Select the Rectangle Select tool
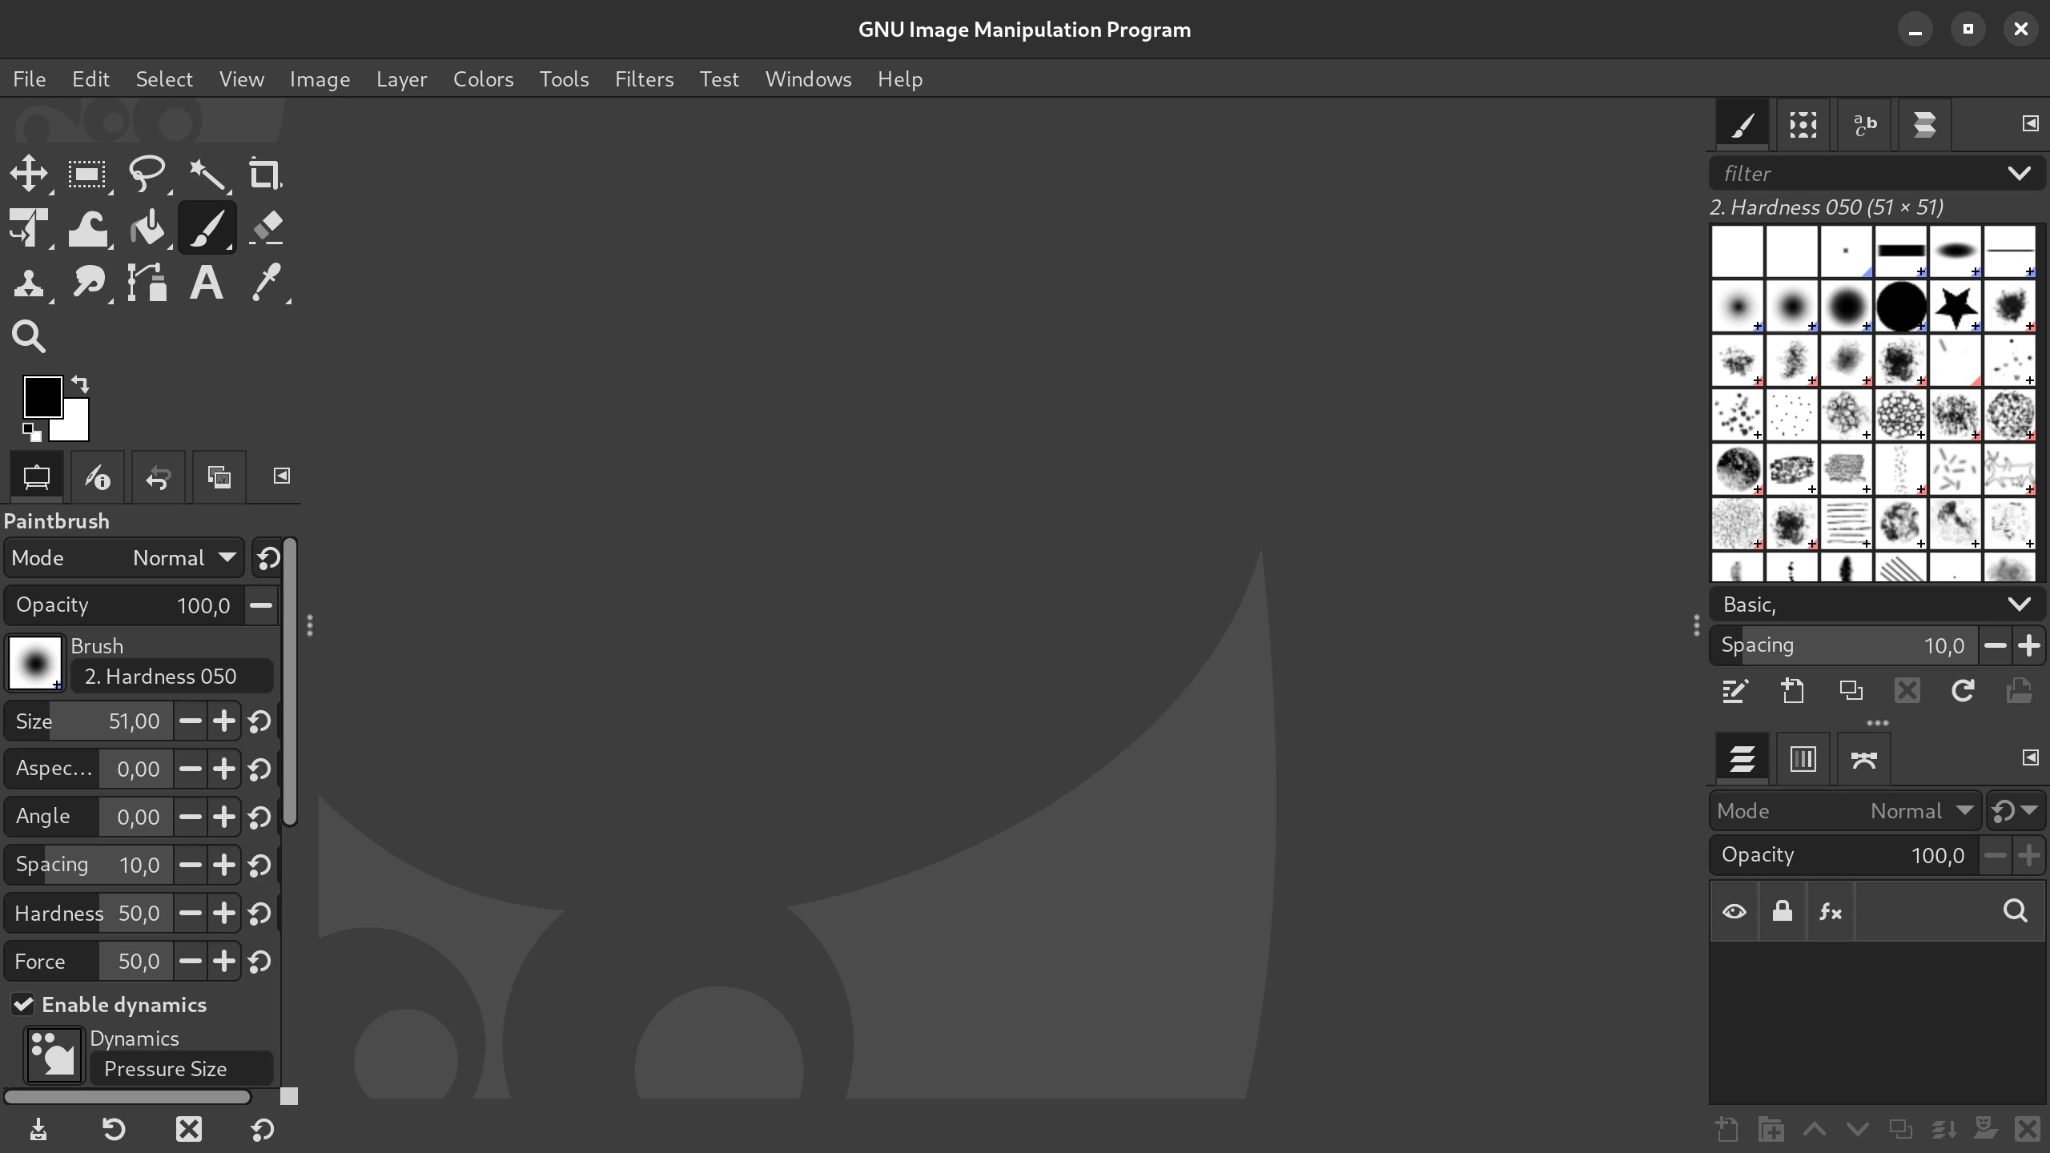2050x1153 pixels. coord(88,174)
